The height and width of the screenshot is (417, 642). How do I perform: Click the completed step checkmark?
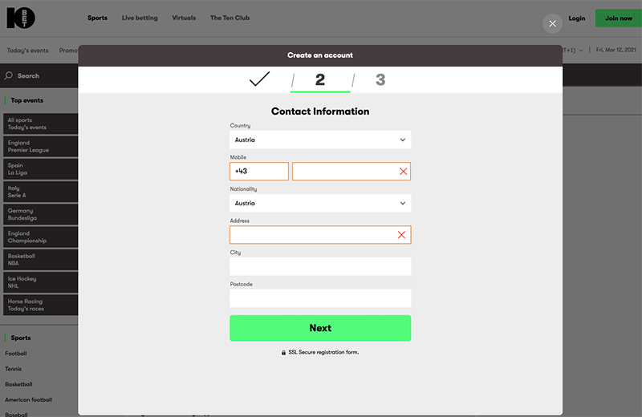click(259, 79)
